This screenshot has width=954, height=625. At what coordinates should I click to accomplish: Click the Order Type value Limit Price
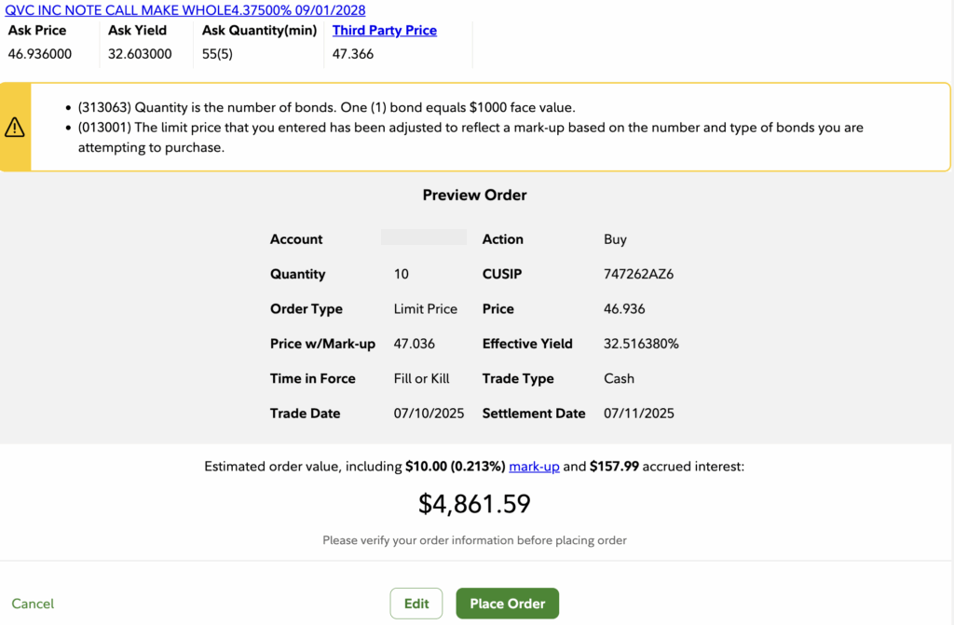click(x=425, y=308)
